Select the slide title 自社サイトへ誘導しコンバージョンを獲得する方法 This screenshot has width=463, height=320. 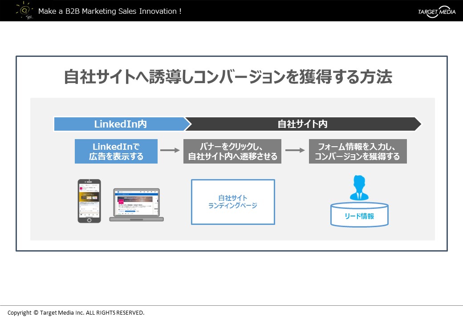tap(228, 76)
